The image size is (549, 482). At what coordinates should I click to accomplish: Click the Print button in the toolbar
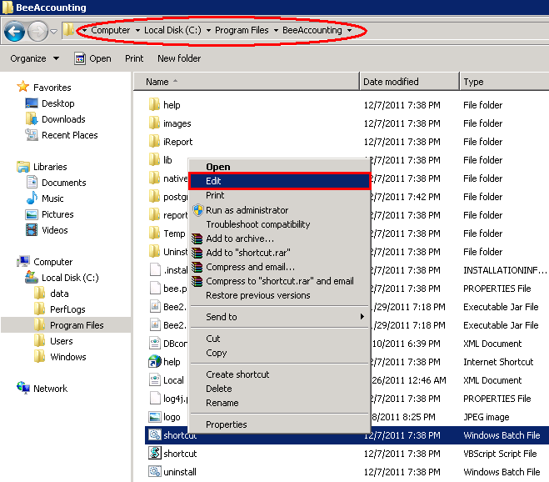coord(134,58)
